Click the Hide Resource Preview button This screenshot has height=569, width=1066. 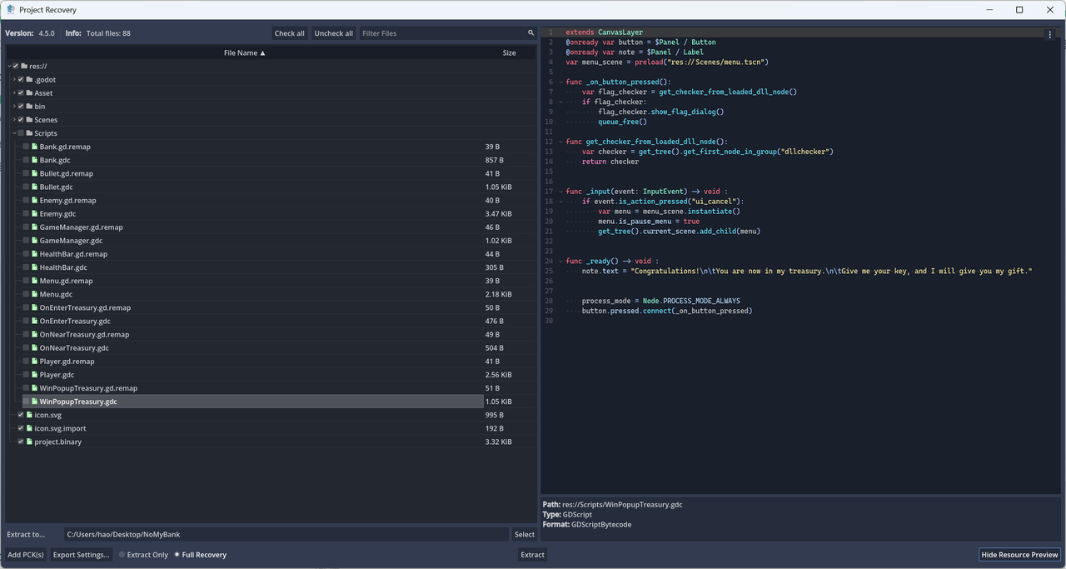tap(1019, 555)
